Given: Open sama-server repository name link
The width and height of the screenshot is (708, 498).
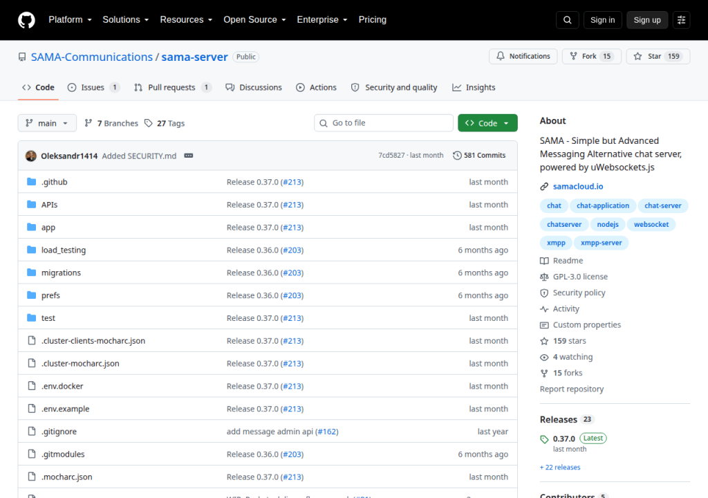Looking at the screenshot, I should [x=194, y=57].
